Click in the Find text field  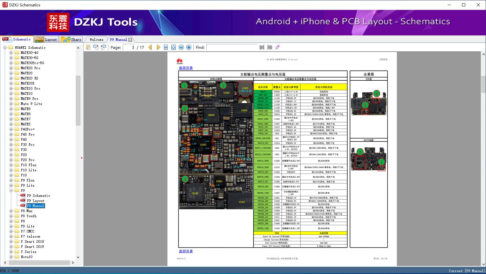coord(232,47)
